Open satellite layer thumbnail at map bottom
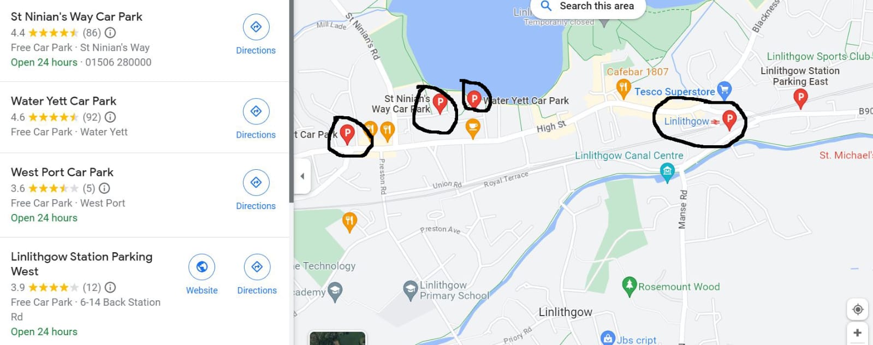The image size is (873, 345). click(337, 338)
